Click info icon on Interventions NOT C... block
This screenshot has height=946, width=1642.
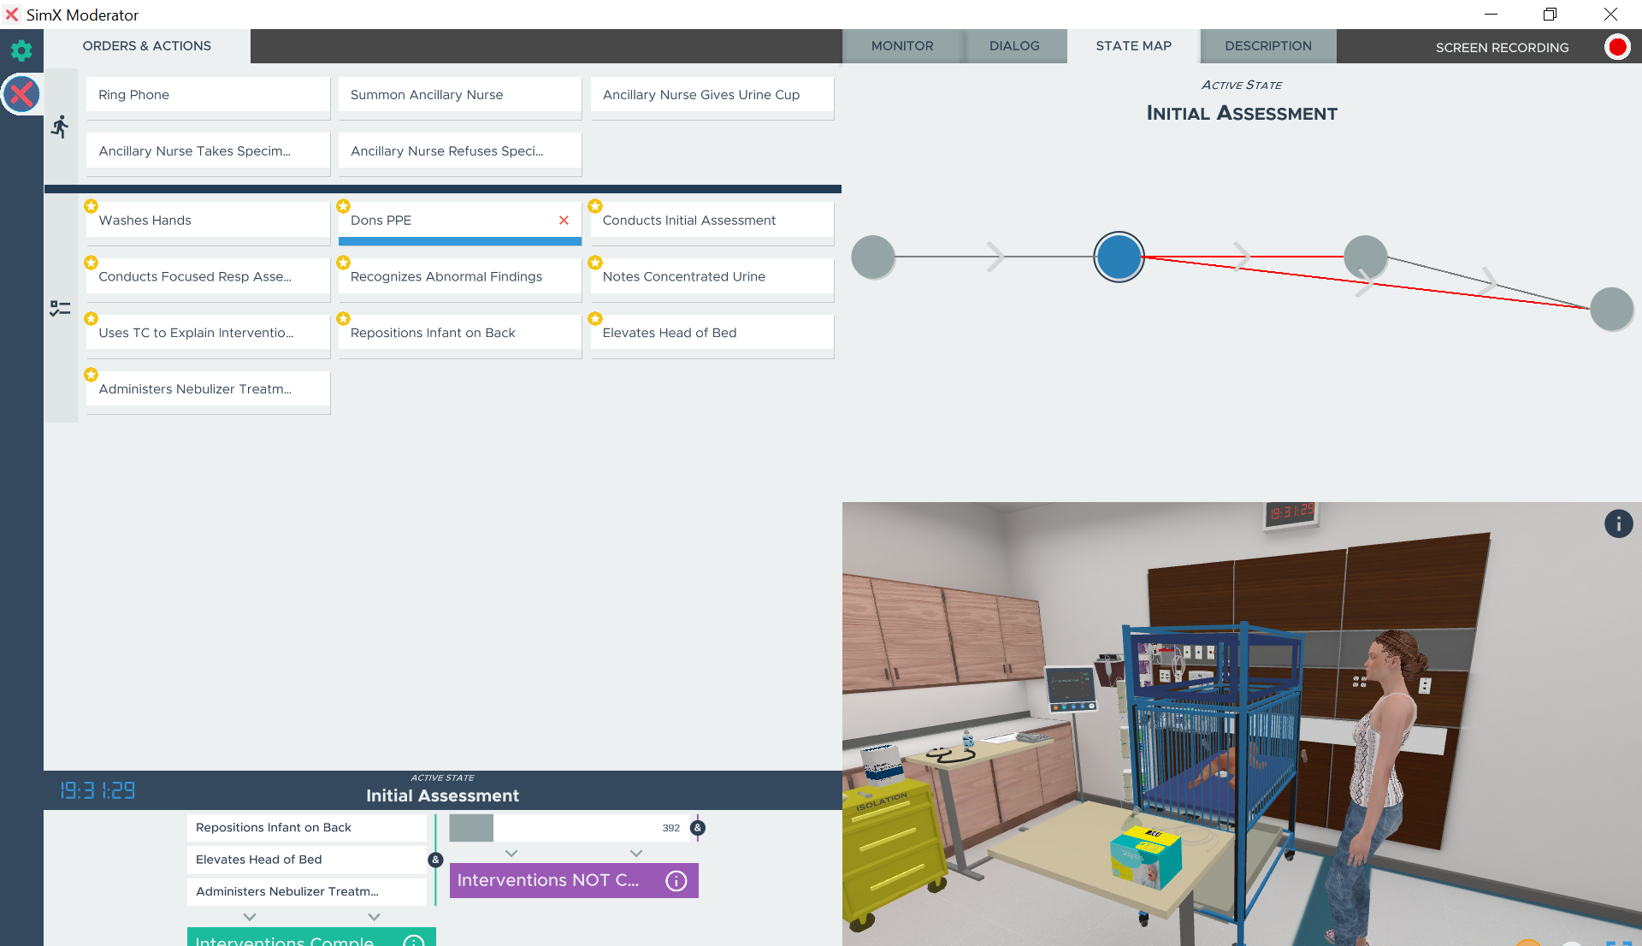point(676,881)
